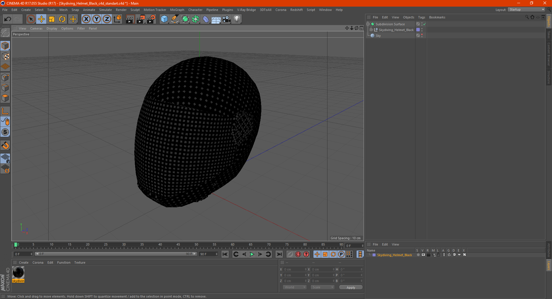This screenshot has width=552, height=299.
Task: Activate the Move tool in toolbar
Action: (x=41, y=19)
